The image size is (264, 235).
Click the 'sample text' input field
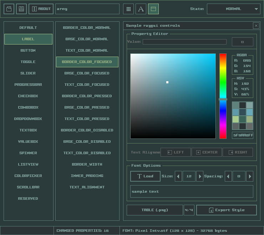pos(192,192)
